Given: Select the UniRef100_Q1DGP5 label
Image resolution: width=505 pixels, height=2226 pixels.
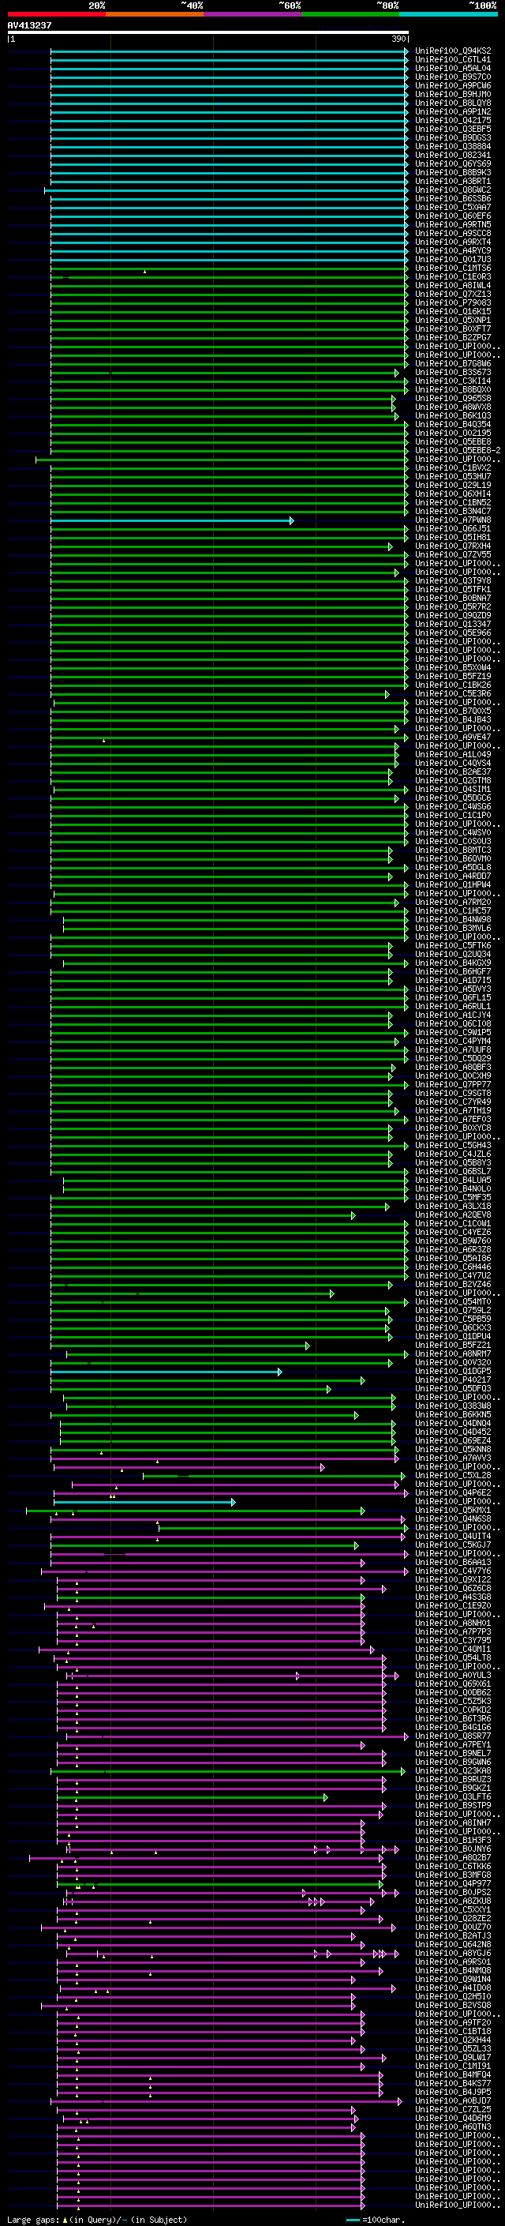Looking at the screenshot, I should (x=453, y=1372).
